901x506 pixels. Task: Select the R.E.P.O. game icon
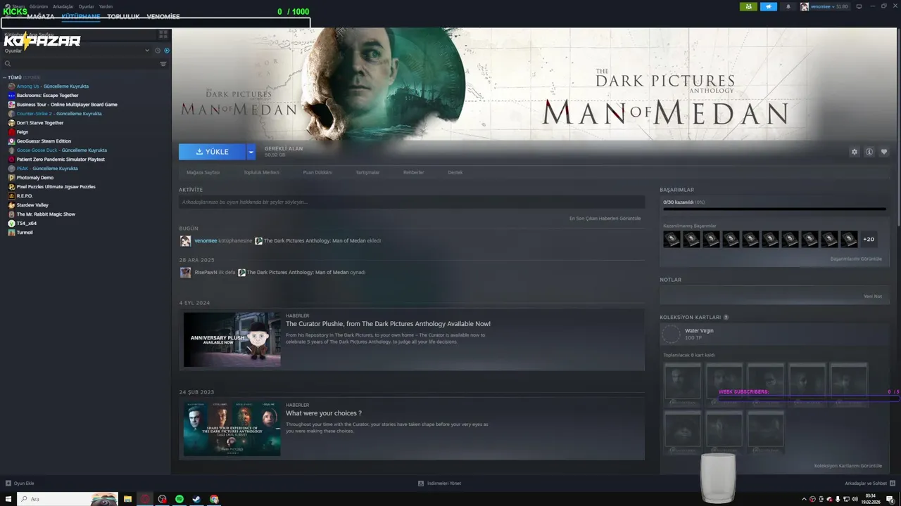(x=11, y=195)
